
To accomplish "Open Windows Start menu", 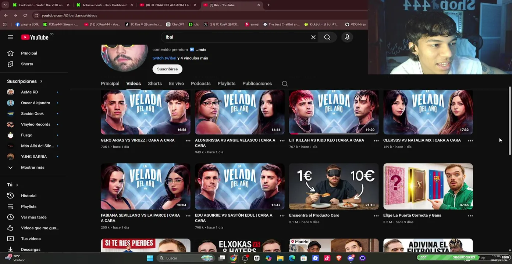I will coord(150,258).
